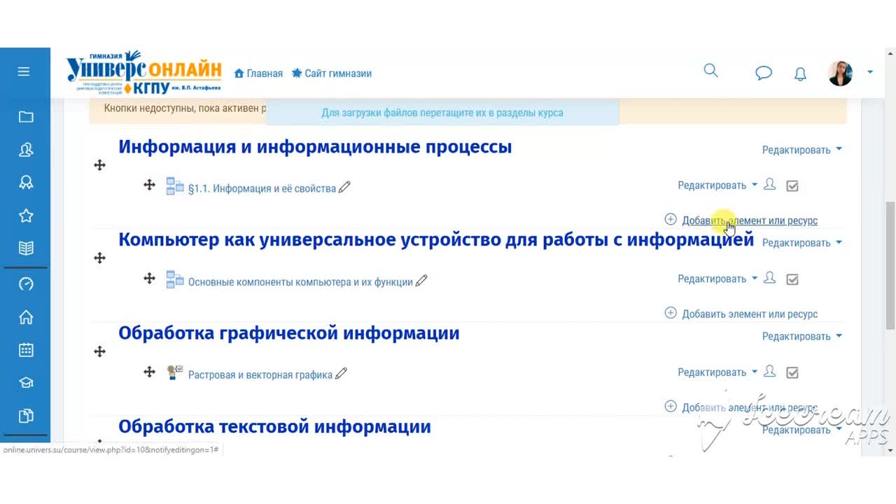Open Сайт гимназии link in header
896x504 pixels.
[331, 73]
